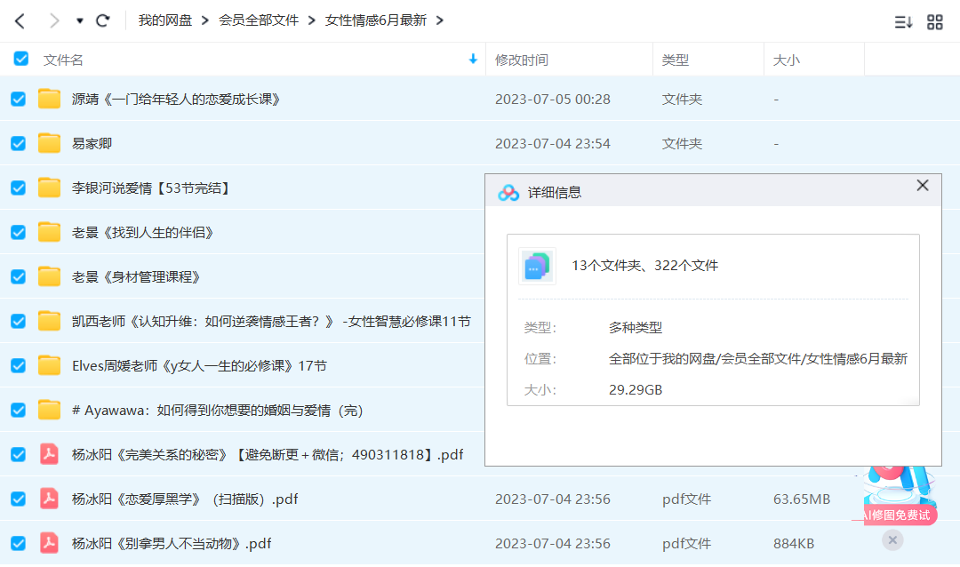
Task: Click the blue sort arrow in 文件名 column
Action: [473, 60]
